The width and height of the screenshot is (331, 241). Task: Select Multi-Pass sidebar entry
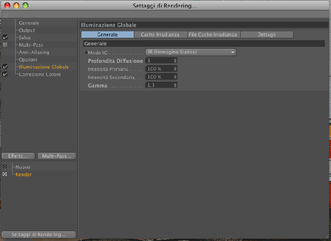tap(31, 45)
